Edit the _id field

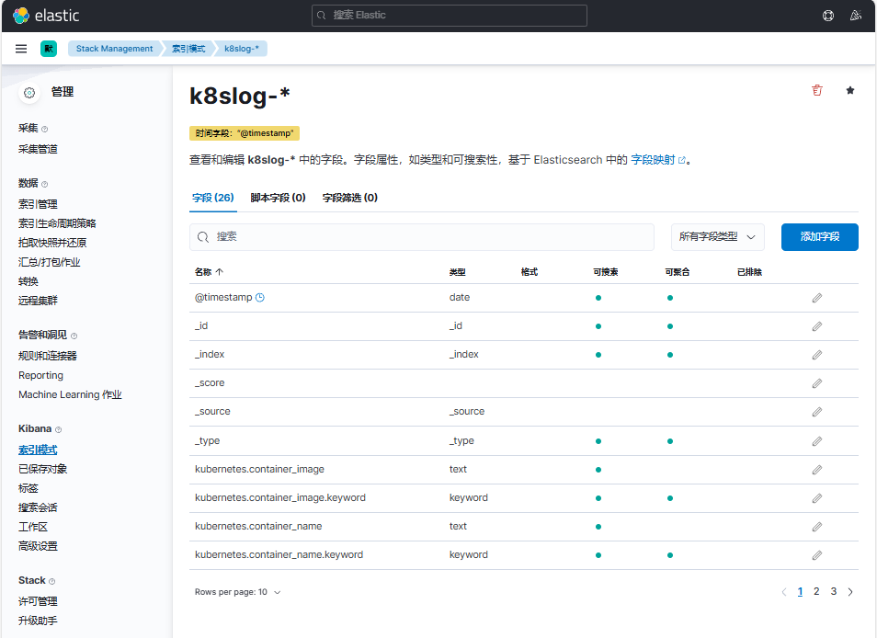coord(817,326)
